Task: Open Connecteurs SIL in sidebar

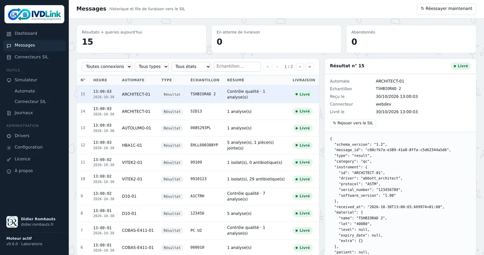Action: click(34, 57)
